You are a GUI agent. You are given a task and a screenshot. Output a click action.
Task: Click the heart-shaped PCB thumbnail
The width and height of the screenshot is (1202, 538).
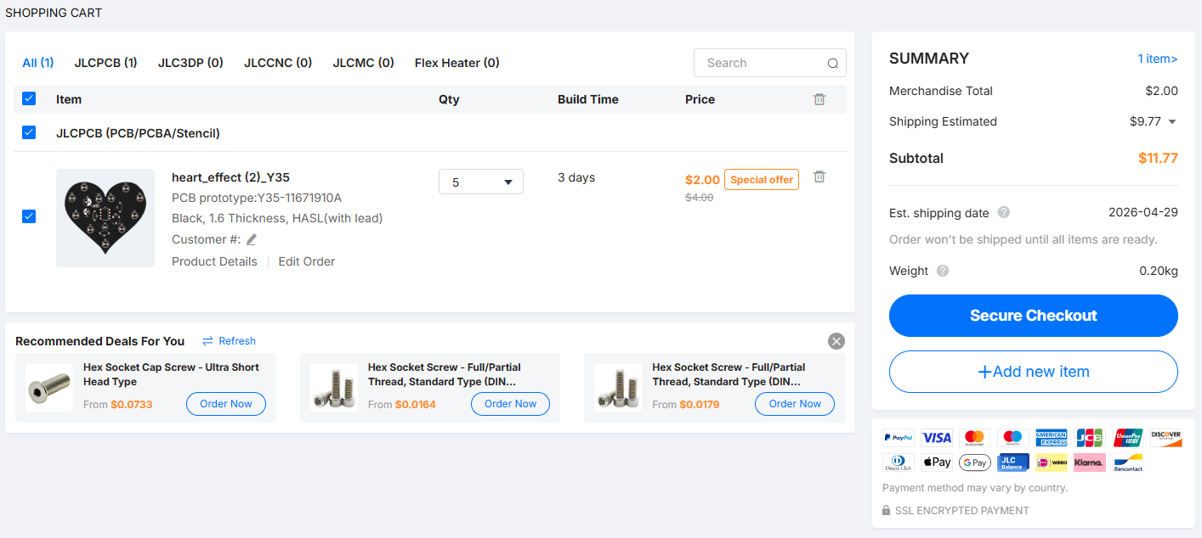(x=105, y=218)
